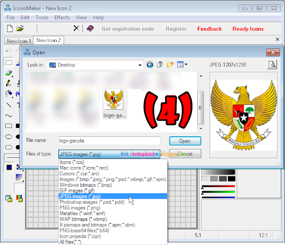Viewport: 285px width, 245px height.
Task: Choose the Images (*.bmp;*.jpeg...) entry
Action: click(x=113, y=180)
